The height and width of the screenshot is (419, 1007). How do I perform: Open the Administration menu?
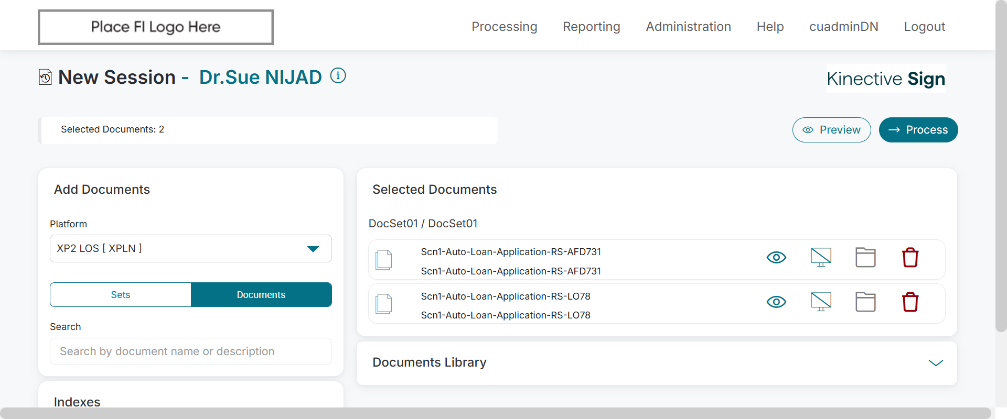pyautogui.click(x=688, y=27)
